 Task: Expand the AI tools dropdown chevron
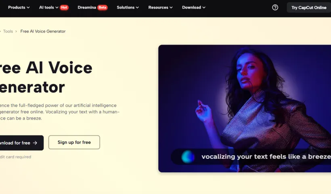(x=57, y=8)
